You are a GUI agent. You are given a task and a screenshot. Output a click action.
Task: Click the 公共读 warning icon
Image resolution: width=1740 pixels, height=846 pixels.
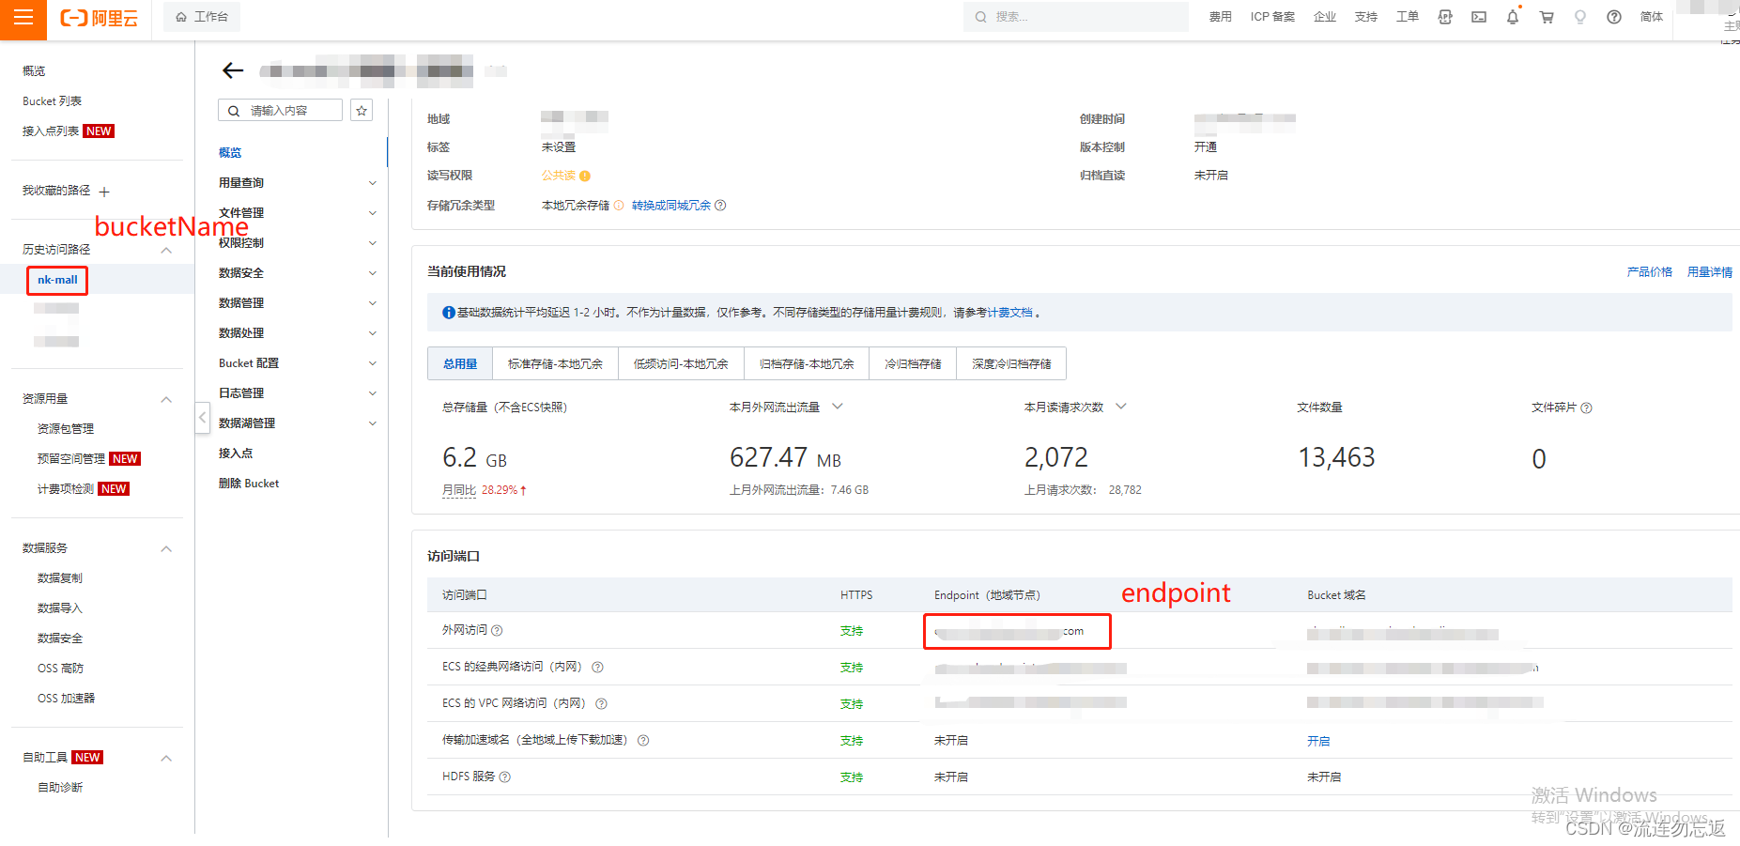[585, 176]
